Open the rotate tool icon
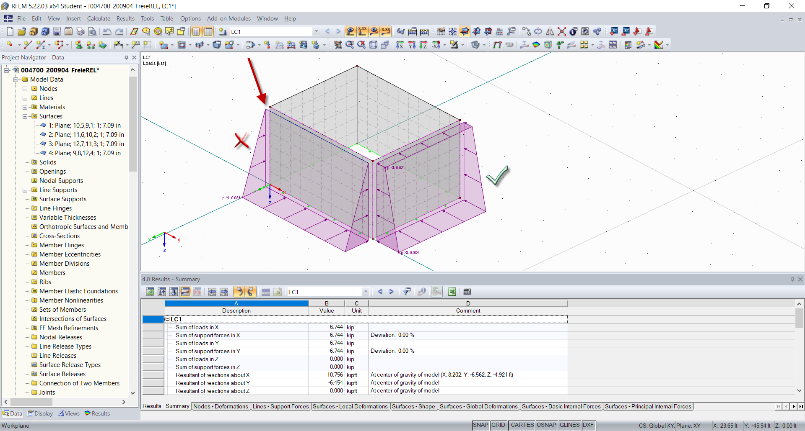This screenshot has width=805, height=431. [538, 31]
